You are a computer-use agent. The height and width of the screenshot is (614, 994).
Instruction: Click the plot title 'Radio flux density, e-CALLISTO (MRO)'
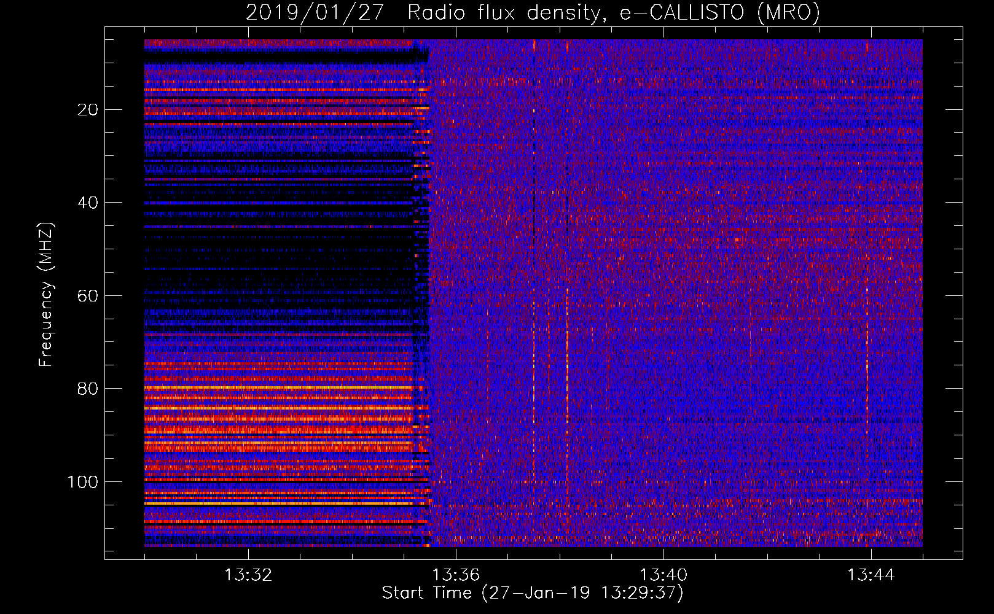point(613,12)
